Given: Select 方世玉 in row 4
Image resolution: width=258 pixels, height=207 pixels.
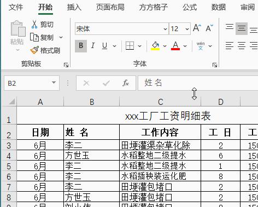Looking at the screenshot, I should [92, 155].
